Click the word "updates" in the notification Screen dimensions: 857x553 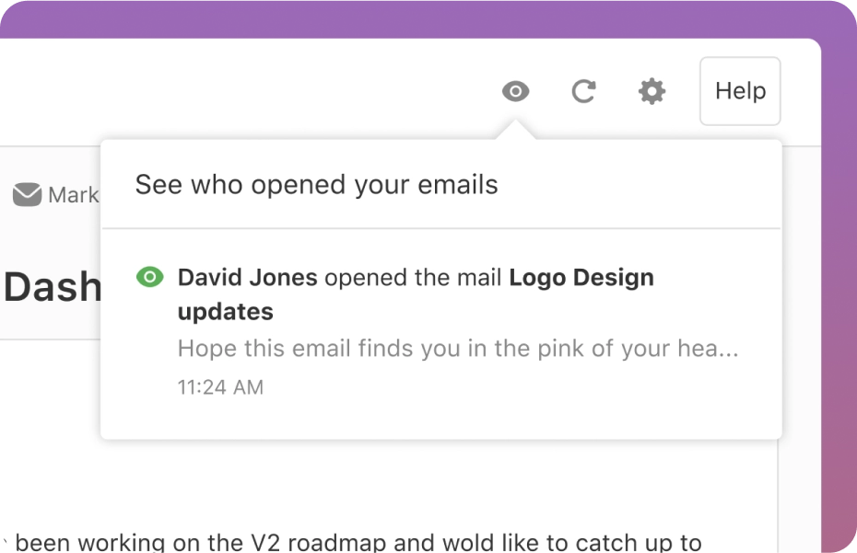click(225, 312)
